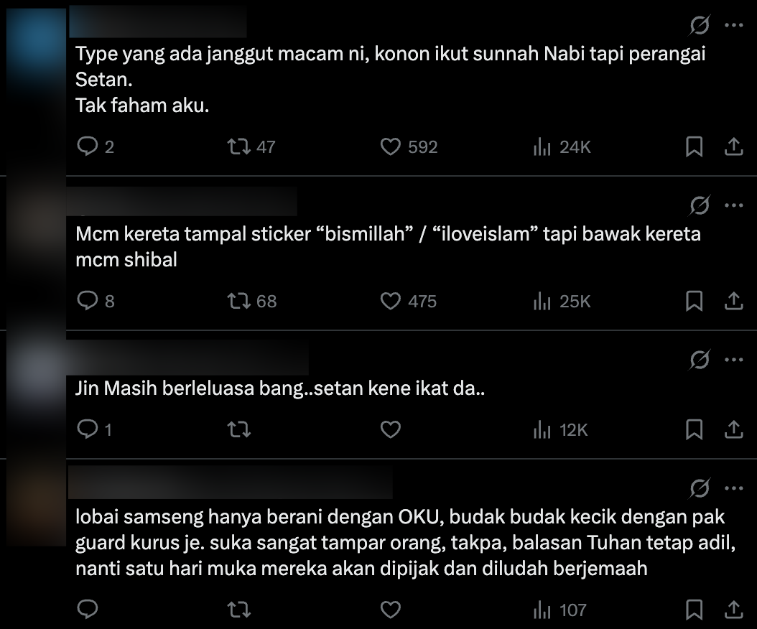Screen dimensions: 757x629
Task: Like the 'lobai samseng' tweet
Action: click(390, 610)
